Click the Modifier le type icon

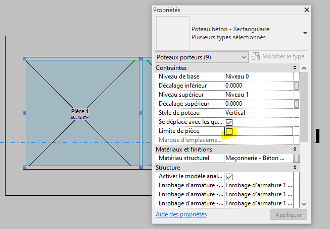255,57
